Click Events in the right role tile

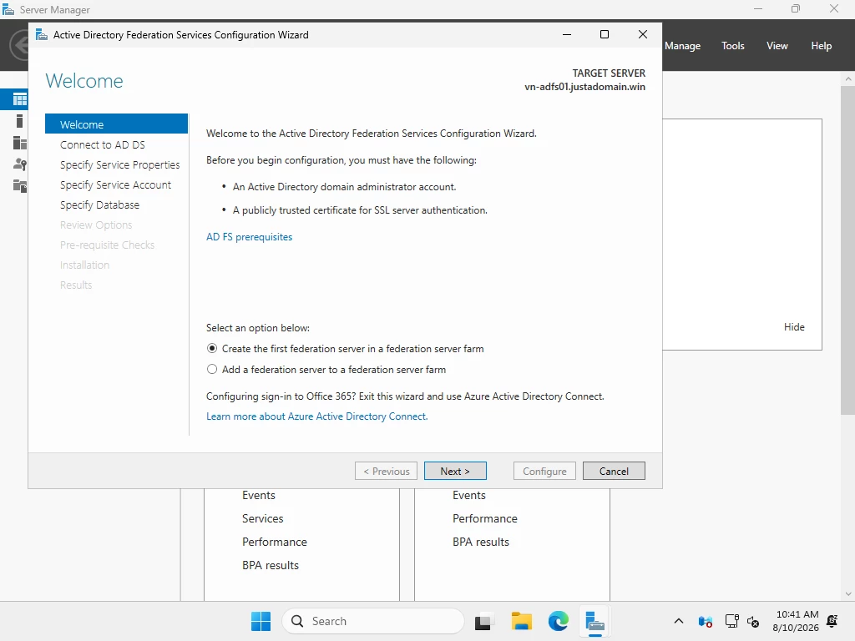[x=469, y=496]
